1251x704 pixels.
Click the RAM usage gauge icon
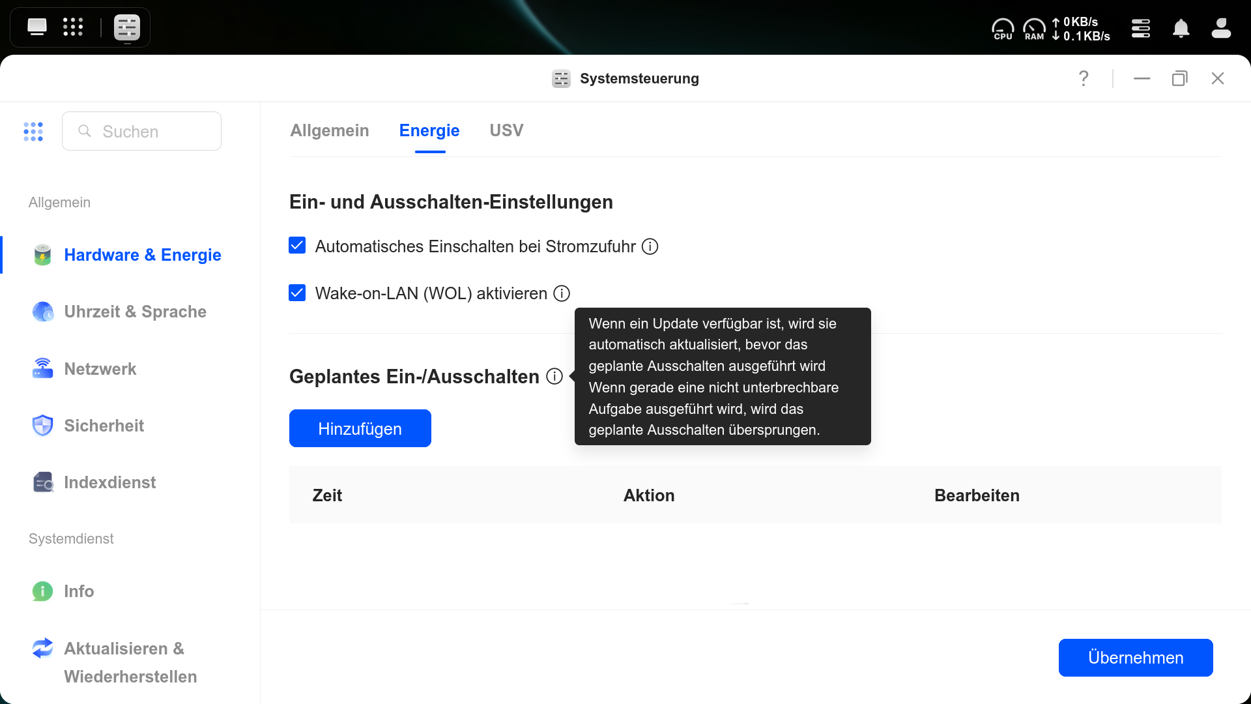coord(1034,29)
